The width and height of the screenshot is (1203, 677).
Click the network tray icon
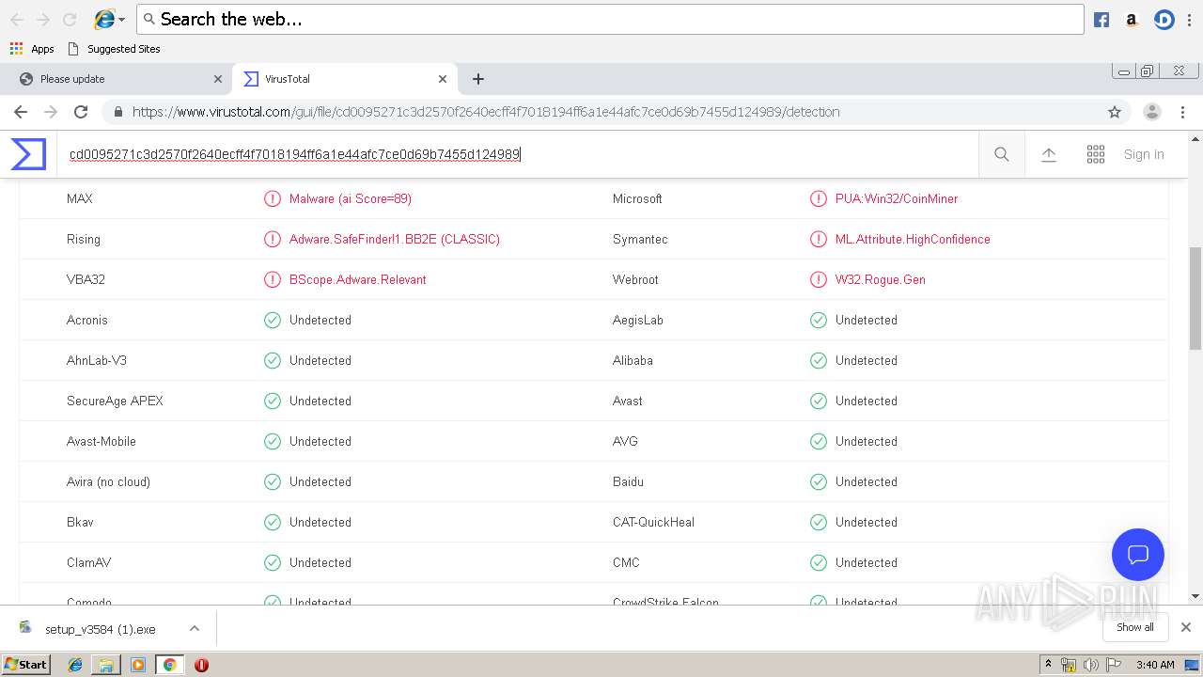1069,665
